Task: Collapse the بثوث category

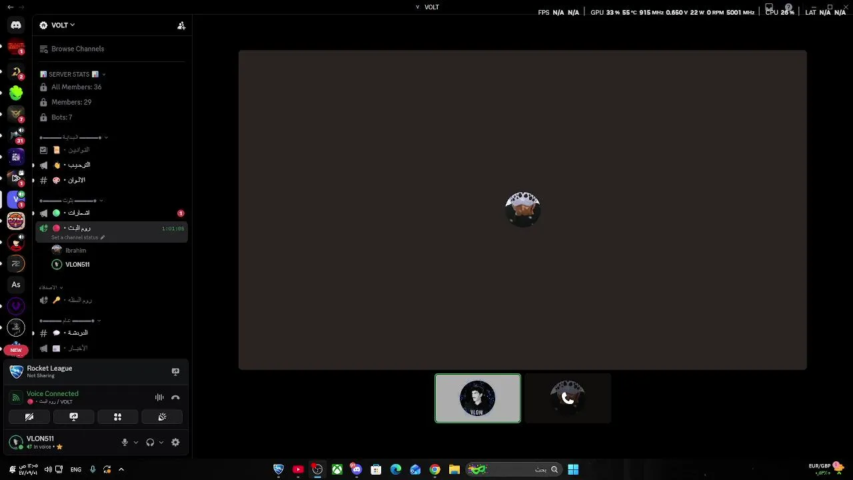Action: pos(71,200)
